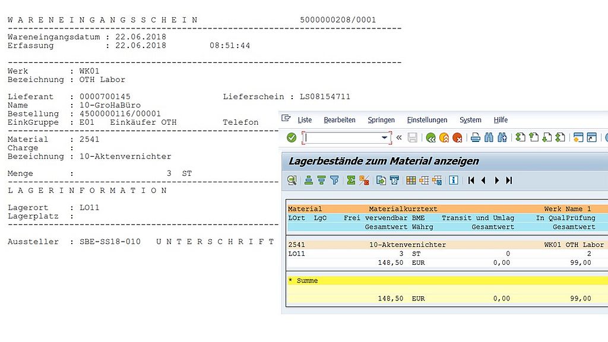Print the list using the printer icon
This screenshot has width=608, height=342.
(476, 138)
